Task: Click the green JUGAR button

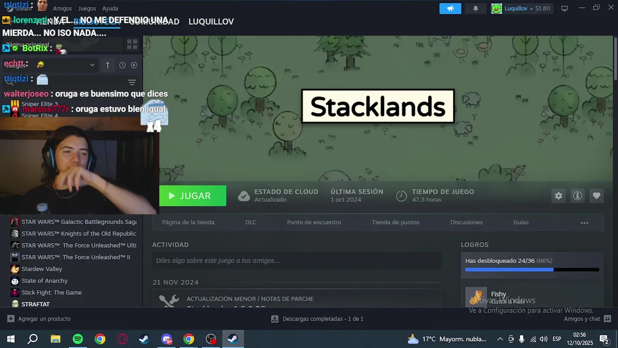Action: coord(193,196)
